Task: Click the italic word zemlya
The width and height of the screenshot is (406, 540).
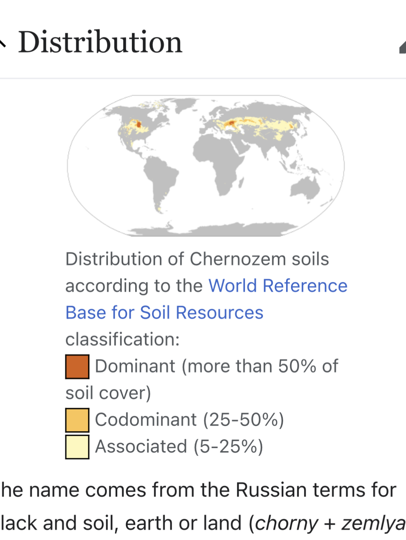Action: coord(374,523)
